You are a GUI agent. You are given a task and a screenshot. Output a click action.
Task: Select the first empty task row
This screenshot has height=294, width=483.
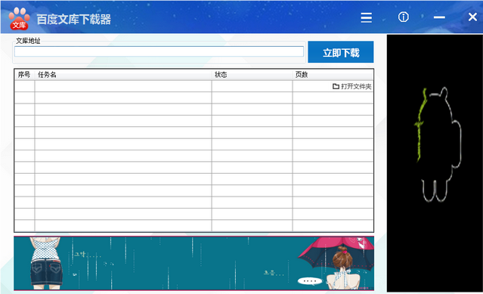pyautogui.click(x=194, y=86)
